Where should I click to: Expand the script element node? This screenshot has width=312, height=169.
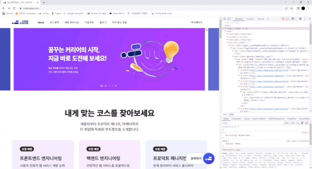227,37
